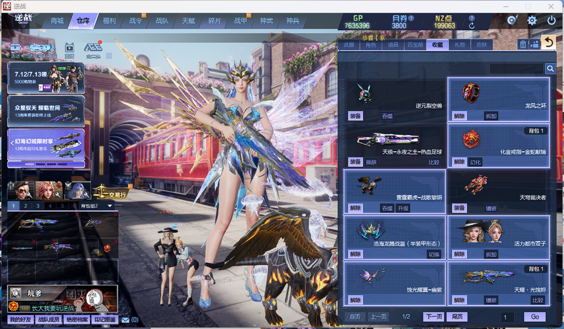Viewport: 564px width, 329px height.
Task: Click the power exit icon
Action: pyautogui.click(x=551, y=20)
